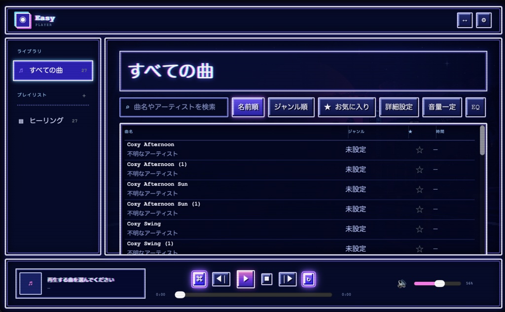The height and width of the screenshot is (312, 505).
Task: Click the star column header
Action: click(x=410, y=132)
